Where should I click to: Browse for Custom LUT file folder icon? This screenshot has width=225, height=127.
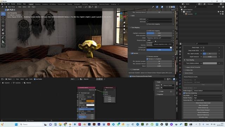tap(171, 48)
